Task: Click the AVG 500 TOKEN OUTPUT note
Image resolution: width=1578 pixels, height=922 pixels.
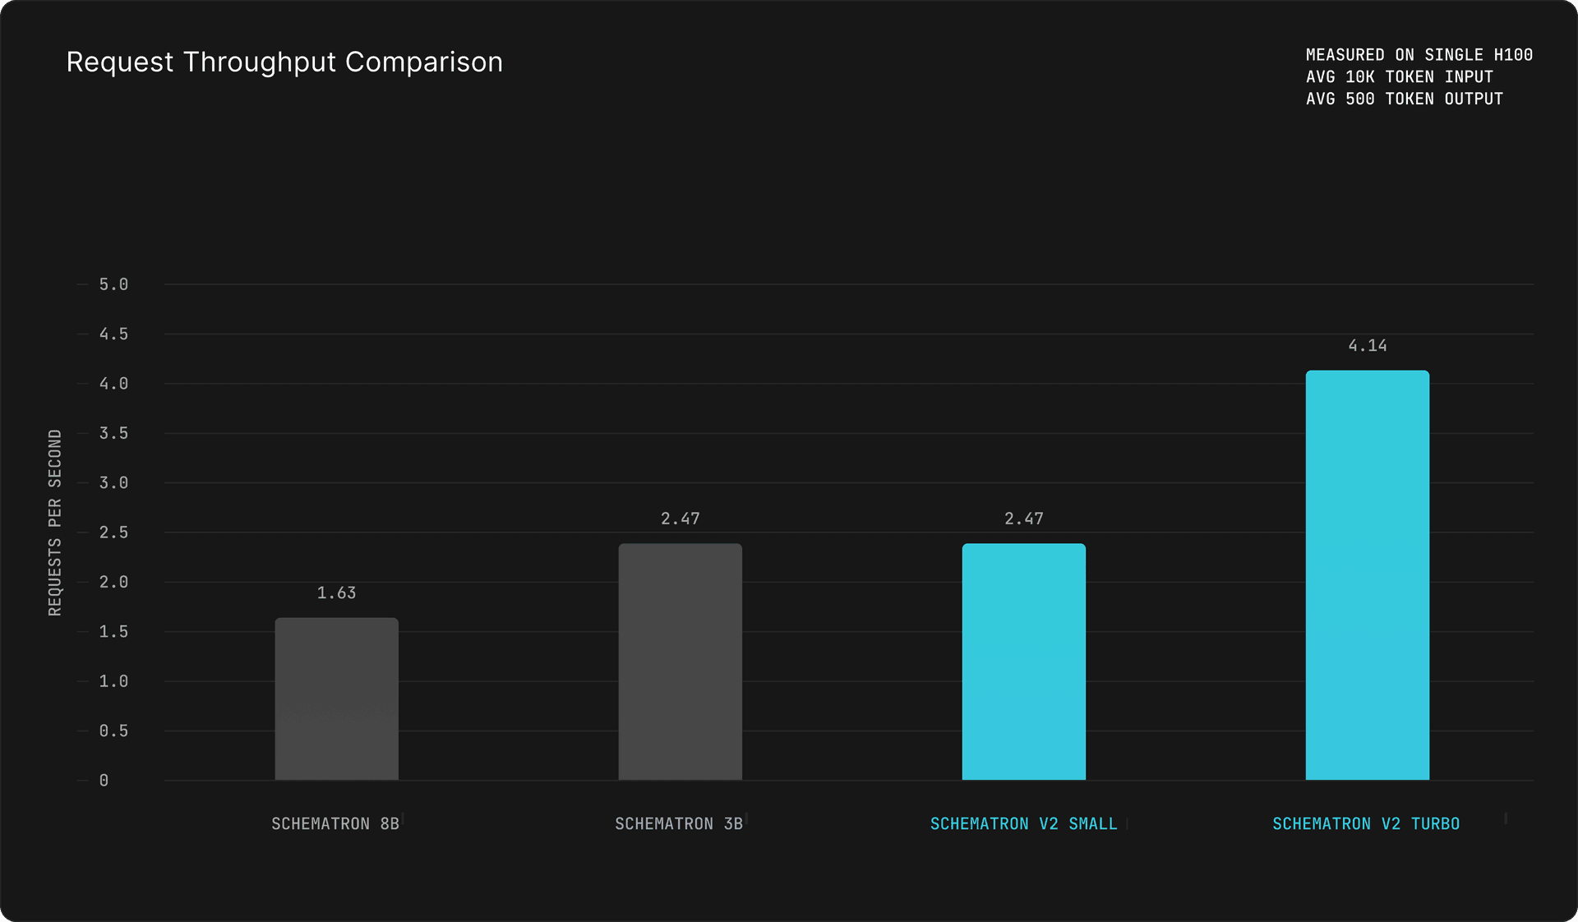Action: click(x=1405, y=99)
